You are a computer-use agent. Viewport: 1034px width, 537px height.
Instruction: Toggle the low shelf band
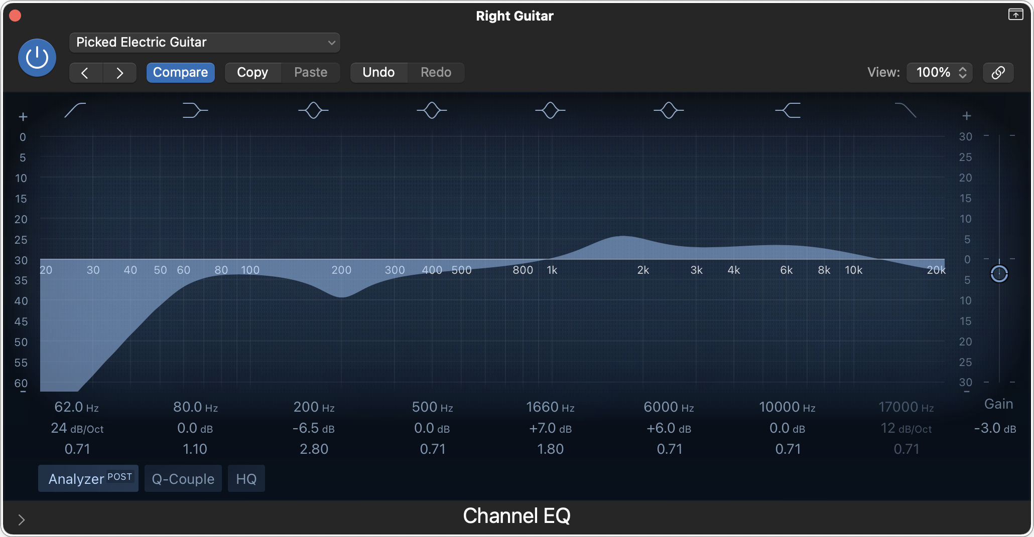click(195, 110)
